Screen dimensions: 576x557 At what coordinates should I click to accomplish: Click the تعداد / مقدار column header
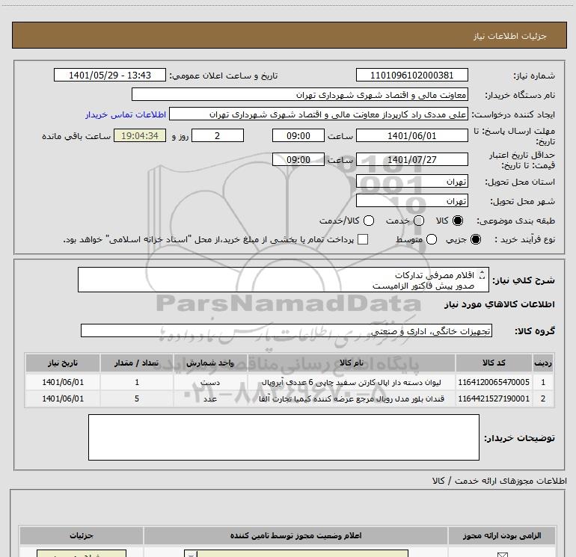[137, 363]
